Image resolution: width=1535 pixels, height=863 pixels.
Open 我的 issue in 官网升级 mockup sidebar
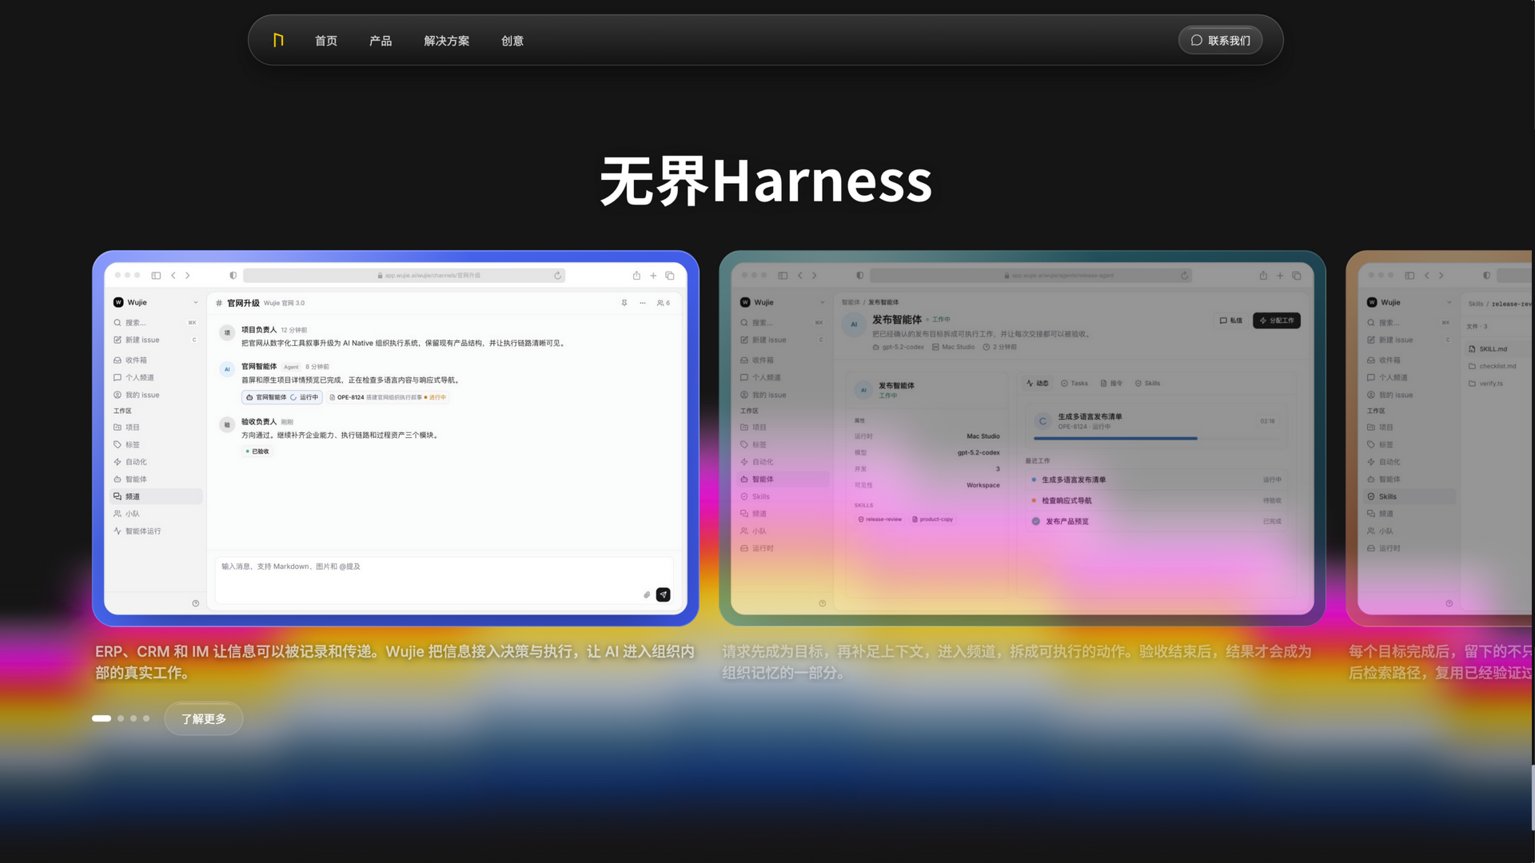coord(155,395)
